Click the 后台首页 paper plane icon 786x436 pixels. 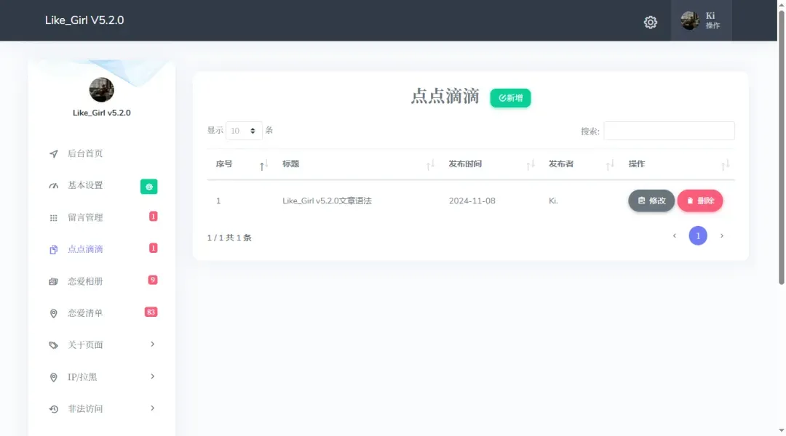tap(54, 153)
